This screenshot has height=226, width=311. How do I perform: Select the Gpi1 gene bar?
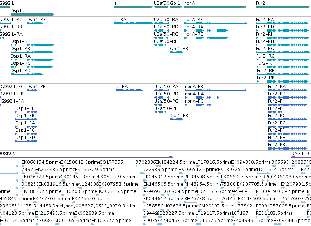tap(176, 7)
